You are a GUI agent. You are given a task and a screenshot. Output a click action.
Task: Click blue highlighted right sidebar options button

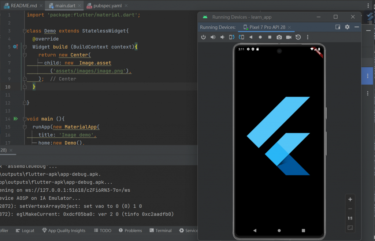click(368, 76)
